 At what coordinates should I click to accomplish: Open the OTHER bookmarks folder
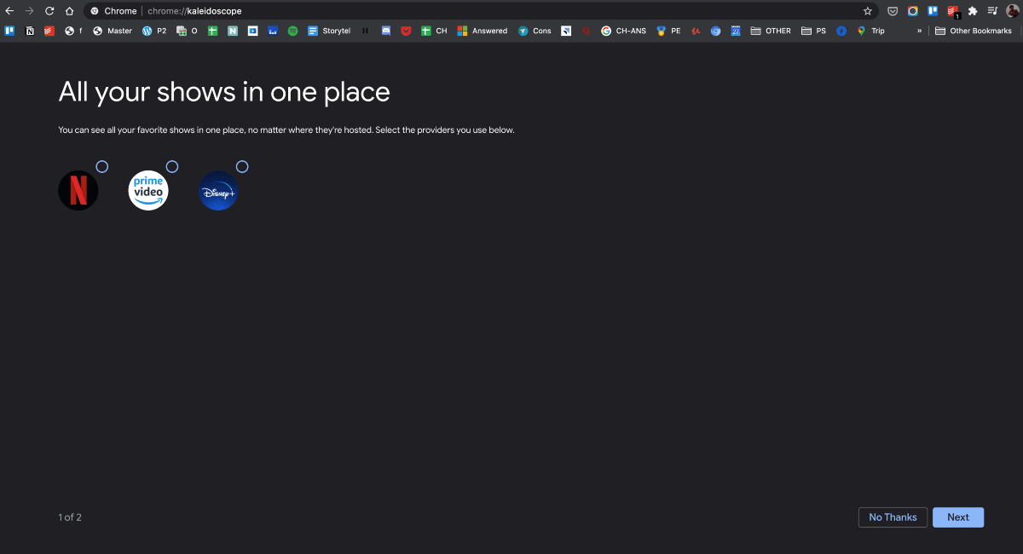(x=771, y=31)
